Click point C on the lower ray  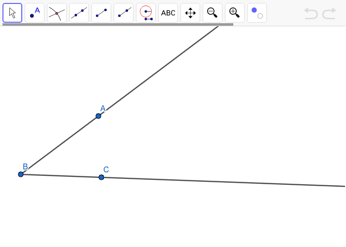click(101, 177)
